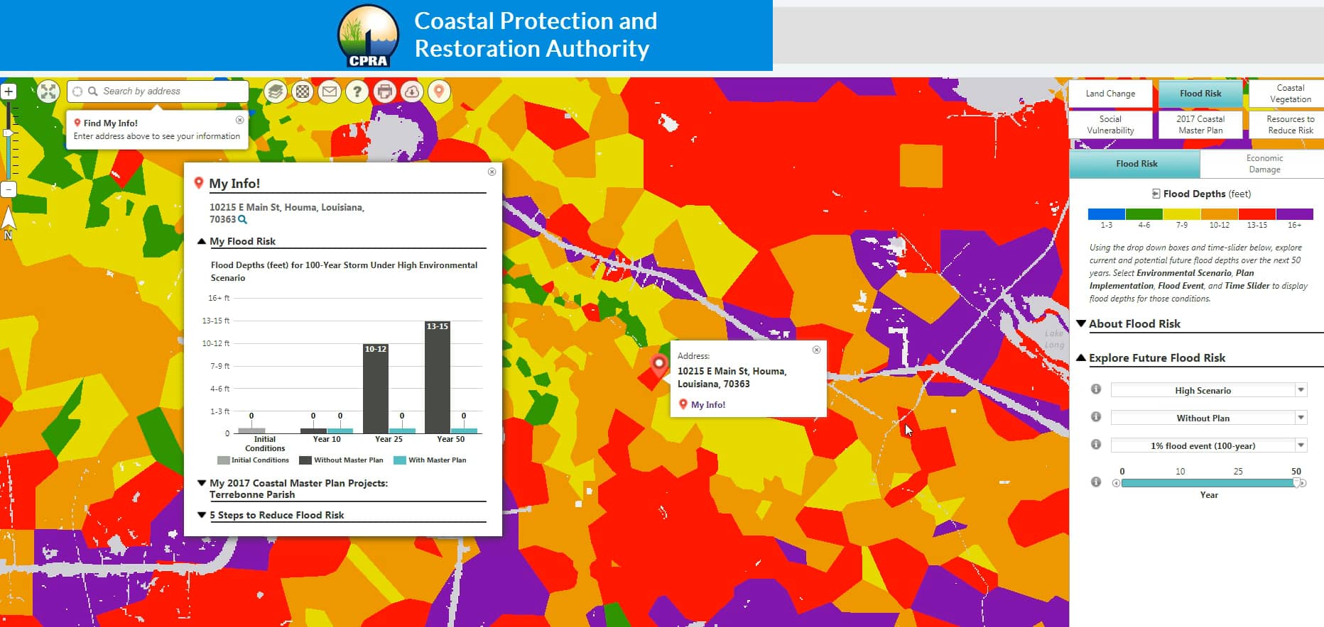Screen dimensions: 1324x627
Task: Open the 1% flood event dropdown
Action: pyautogui.click(x=1209, y=445)
